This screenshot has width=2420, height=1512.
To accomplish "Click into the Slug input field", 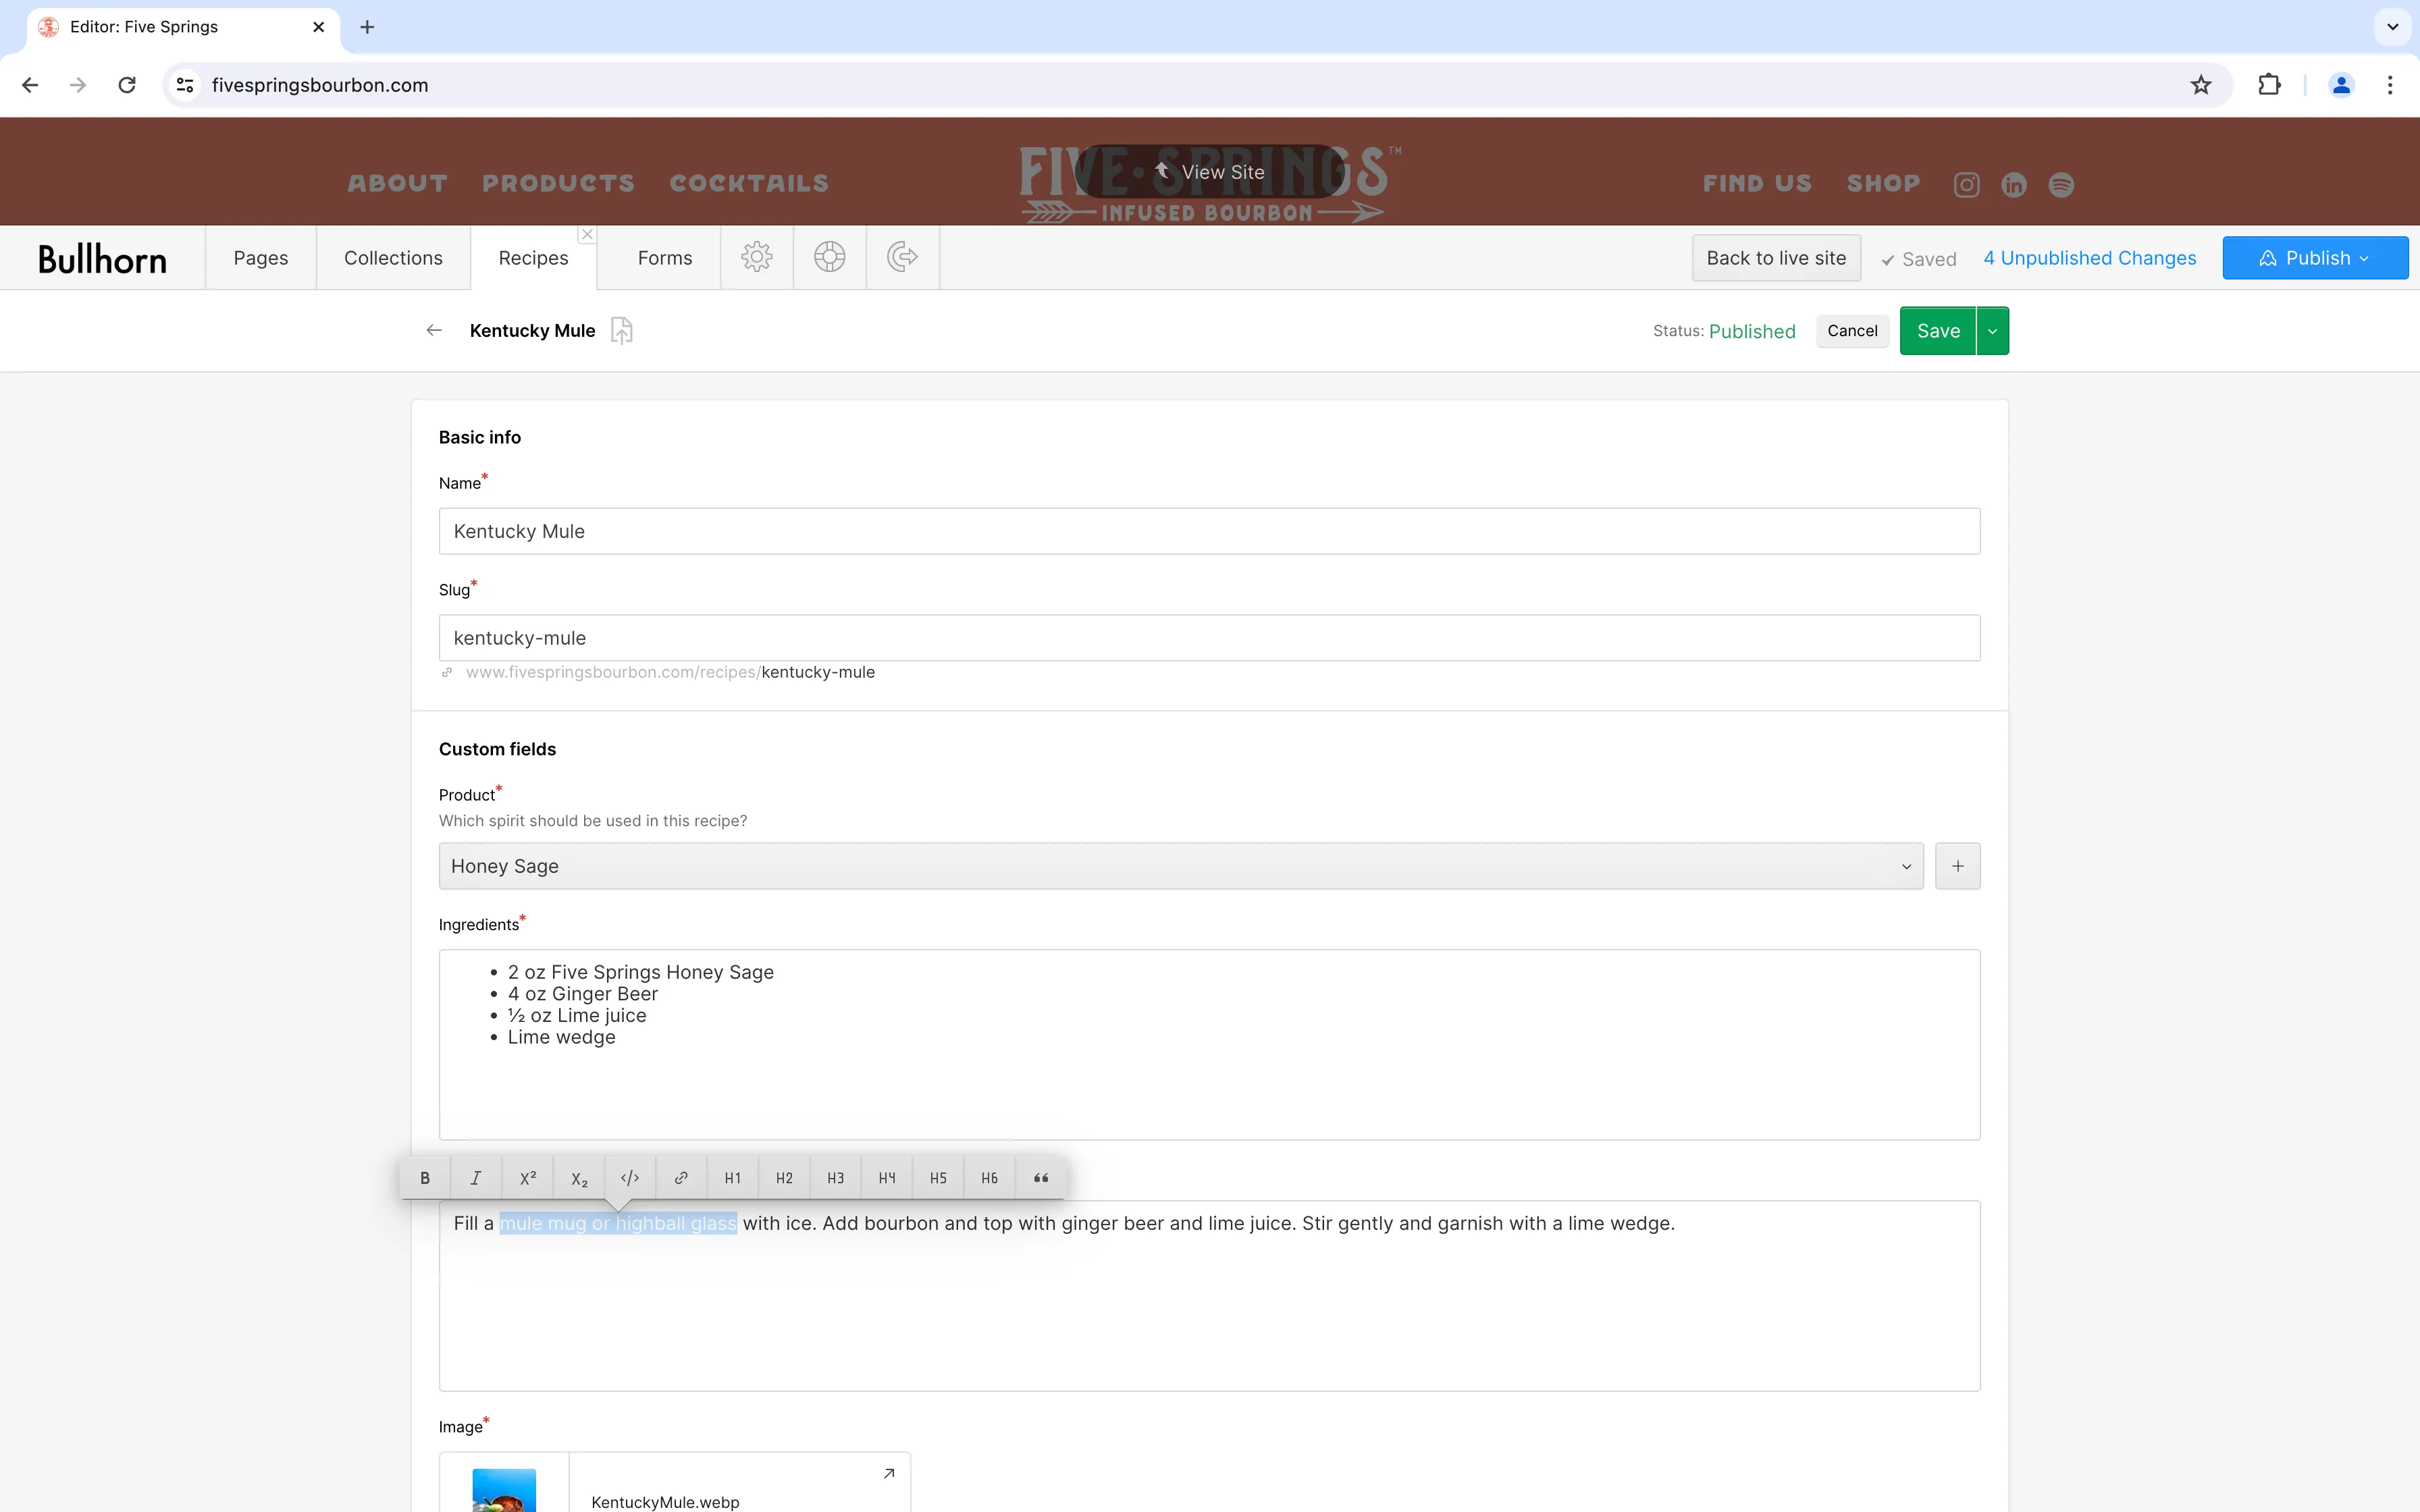I will click(1208, 638).
